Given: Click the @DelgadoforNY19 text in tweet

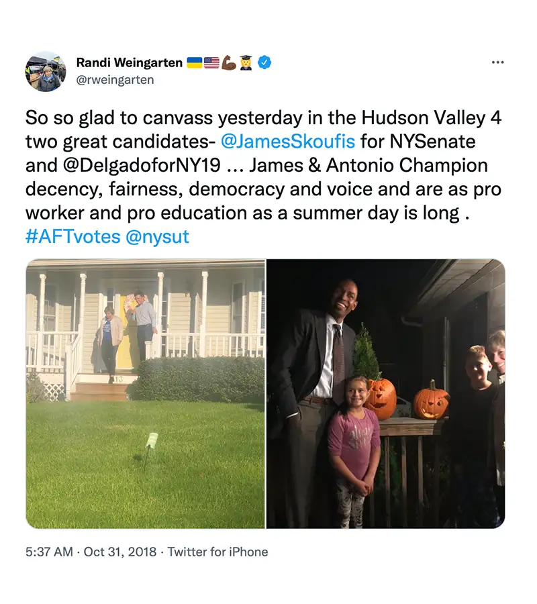Looking at the screenshot, I should [x=140, y=165].
